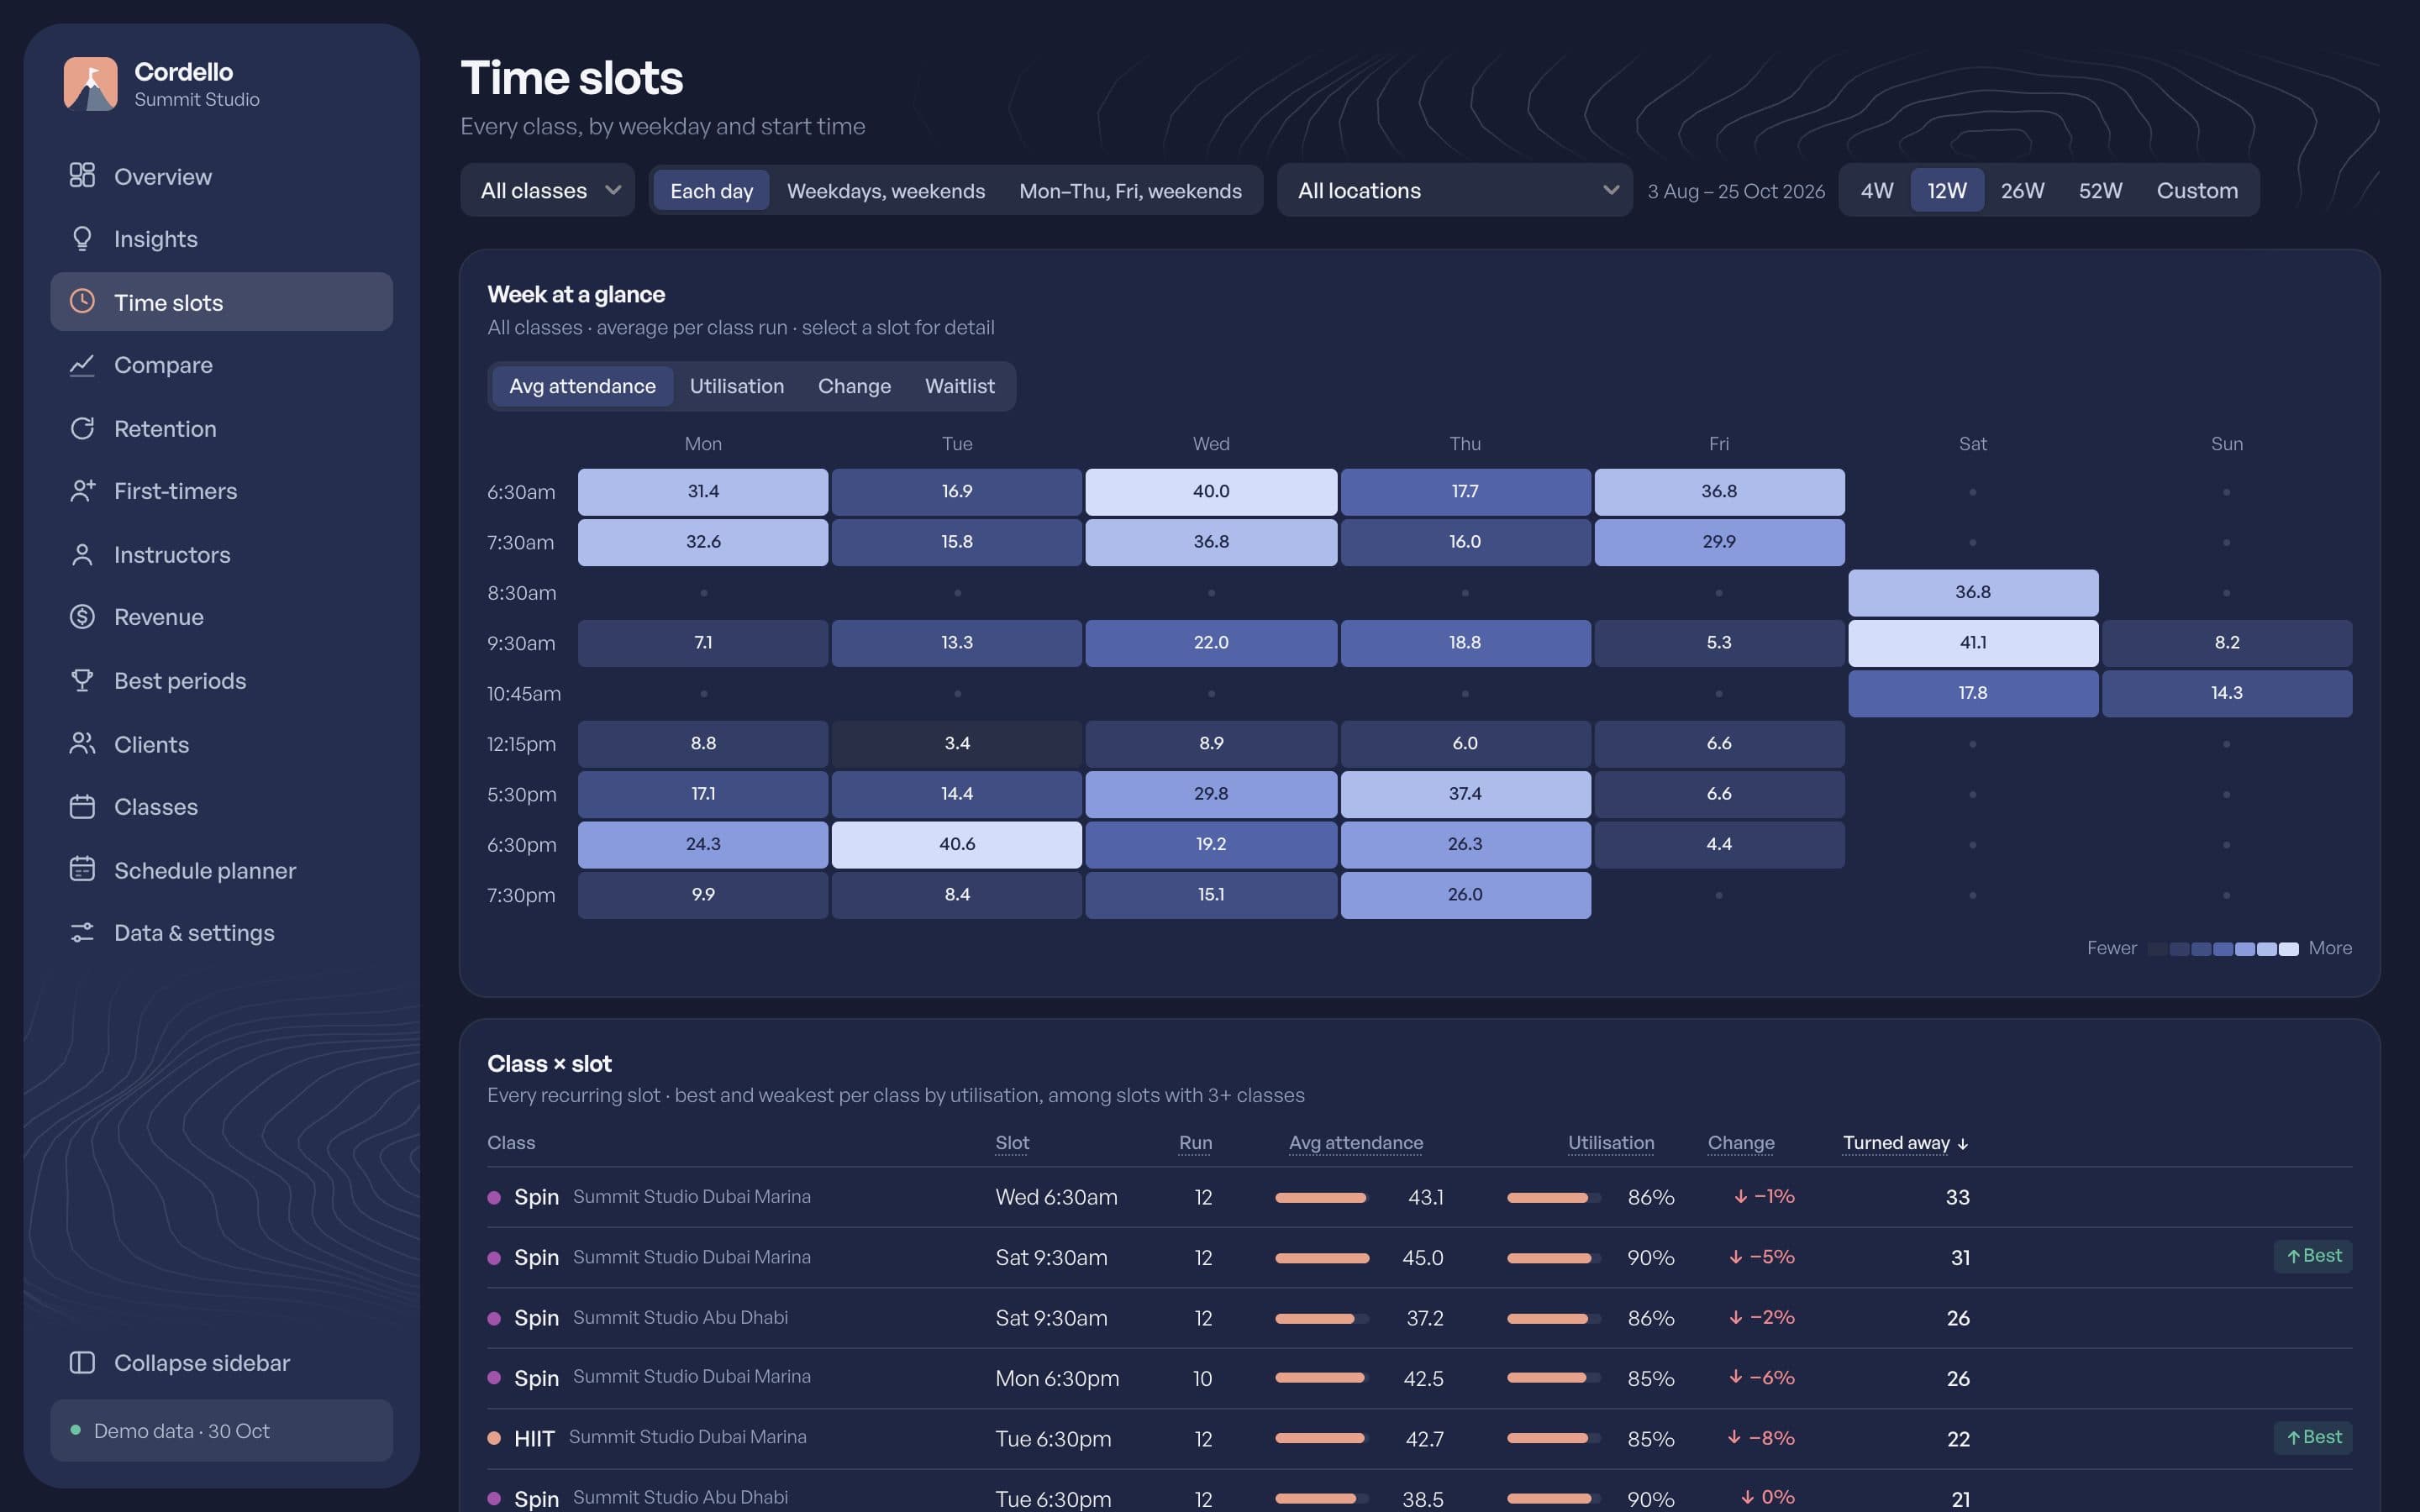Click the Schedule planner calendar icon
The width and height of the screenshot is (2420, 1512).
[x=82, y=869]
